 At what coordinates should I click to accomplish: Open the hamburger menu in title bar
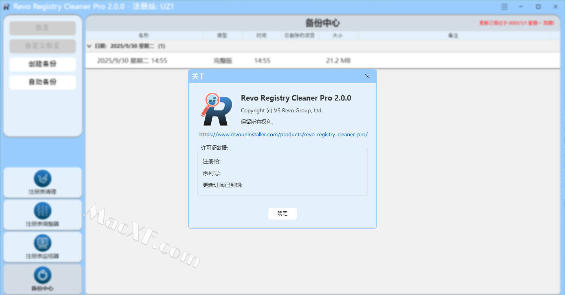point(504,7)
